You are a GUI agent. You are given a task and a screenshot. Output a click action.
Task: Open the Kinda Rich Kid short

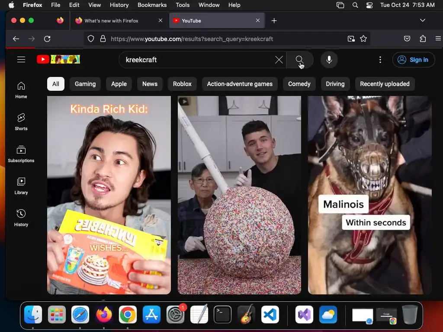(x=109, y=195)
